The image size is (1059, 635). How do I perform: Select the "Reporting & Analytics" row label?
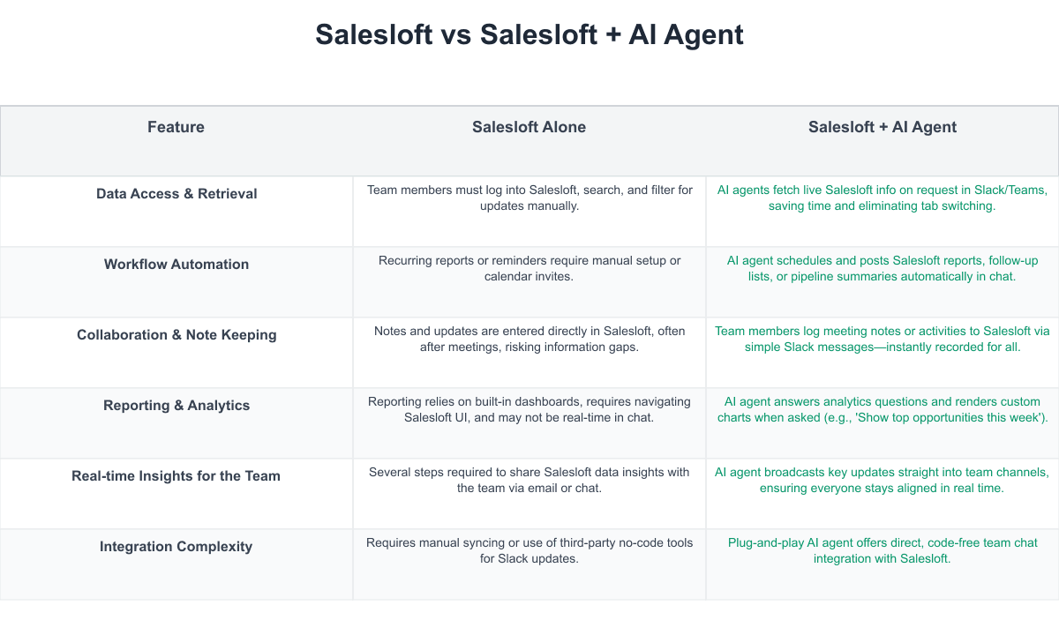click(x=176, y=406)
